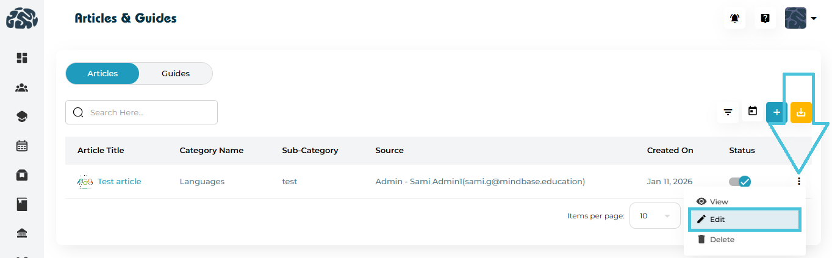832x258 pixels.
Task: Click the graduation cap sidebar icon
Action: coord(22,116)
